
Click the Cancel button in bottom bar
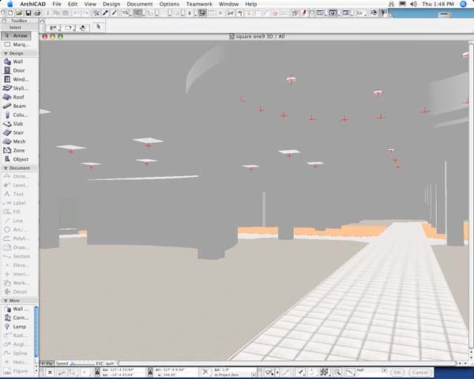tap(420, 373)
